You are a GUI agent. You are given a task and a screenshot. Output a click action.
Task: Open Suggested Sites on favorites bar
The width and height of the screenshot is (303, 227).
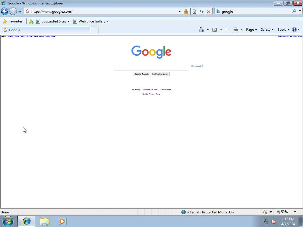click(x=53, y=21)
